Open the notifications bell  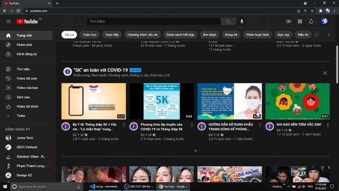311,21
